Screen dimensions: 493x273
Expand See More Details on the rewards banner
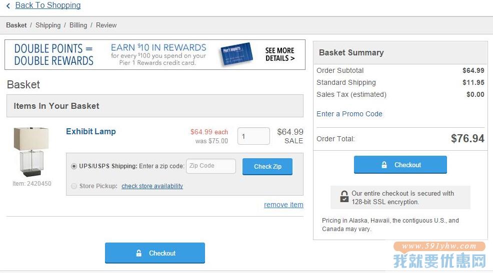(x=280, y=54)
